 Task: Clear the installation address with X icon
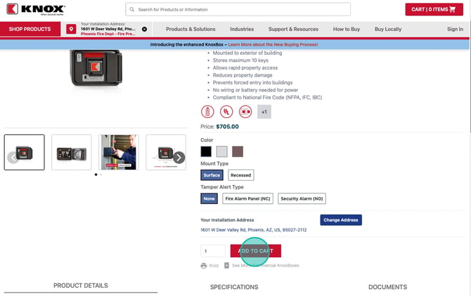(145, 29)
